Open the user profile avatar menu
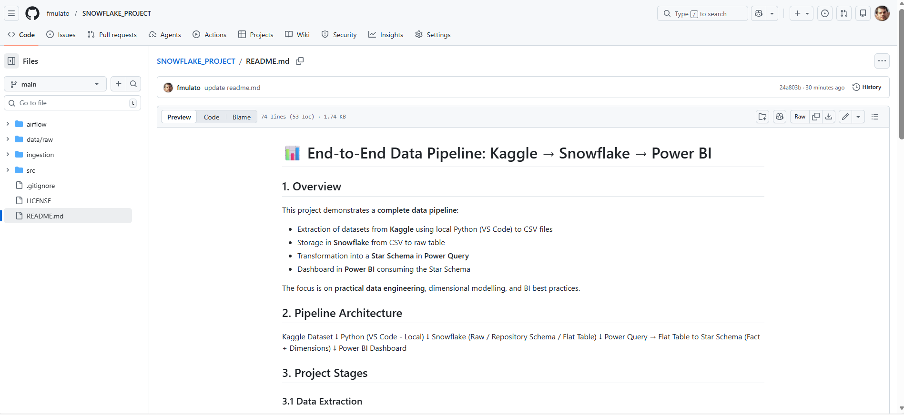This screenshot has width=904, height=415. pos(882,13)
